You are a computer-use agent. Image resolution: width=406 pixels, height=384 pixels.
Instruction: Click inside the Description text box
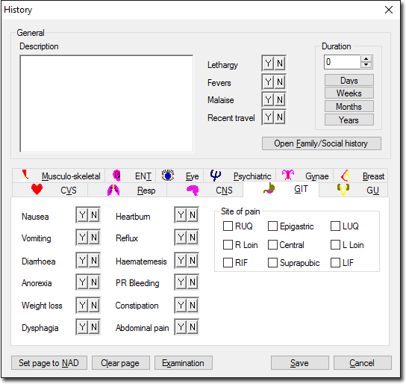[x=107, y=103]
